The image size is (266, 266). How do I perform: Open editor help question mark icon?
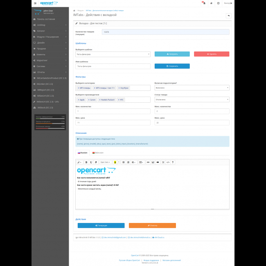[x=173, y=162]
